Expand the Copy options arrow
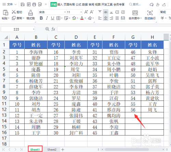The image size is (171, 152). coord(24,18)
